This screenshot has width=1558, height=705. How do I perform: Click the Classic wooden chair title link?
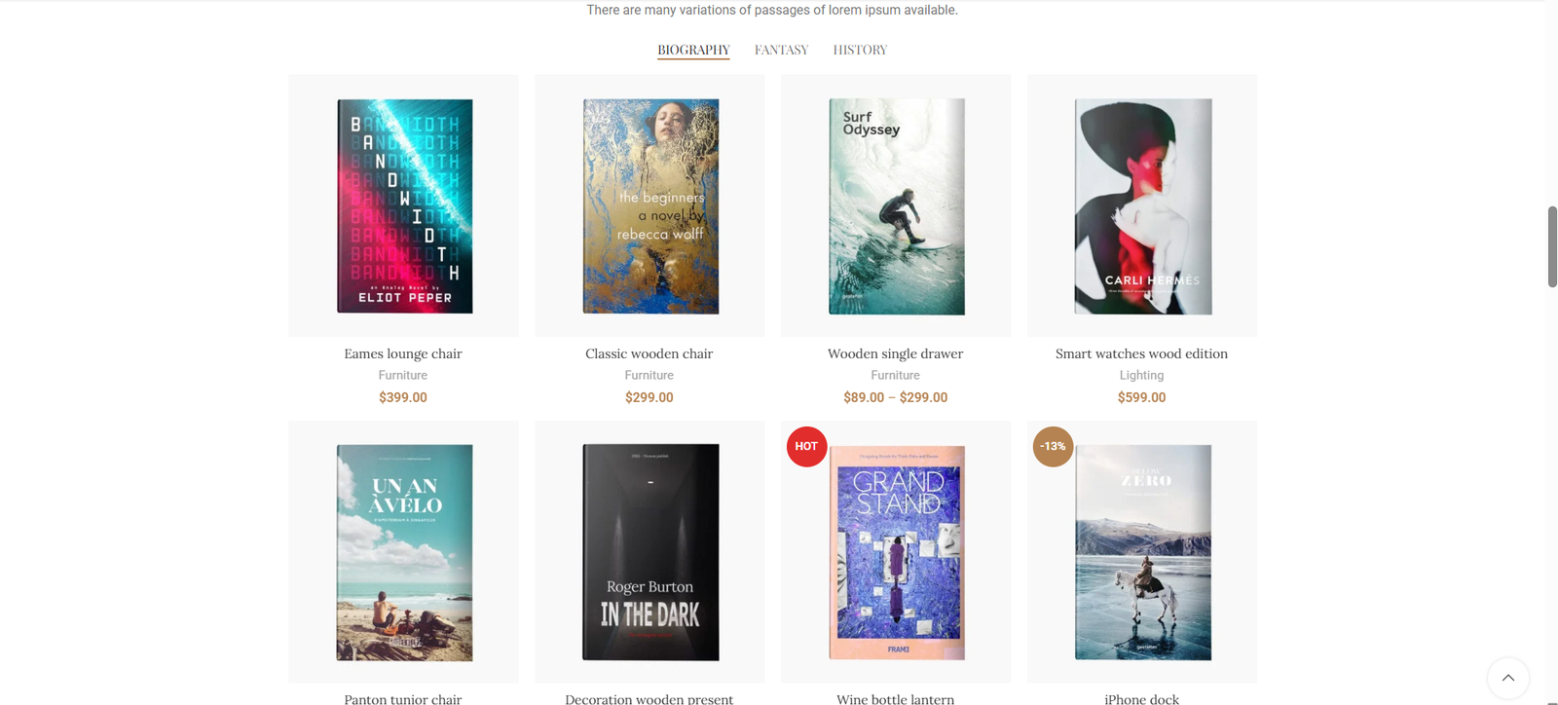pos(649,353)
